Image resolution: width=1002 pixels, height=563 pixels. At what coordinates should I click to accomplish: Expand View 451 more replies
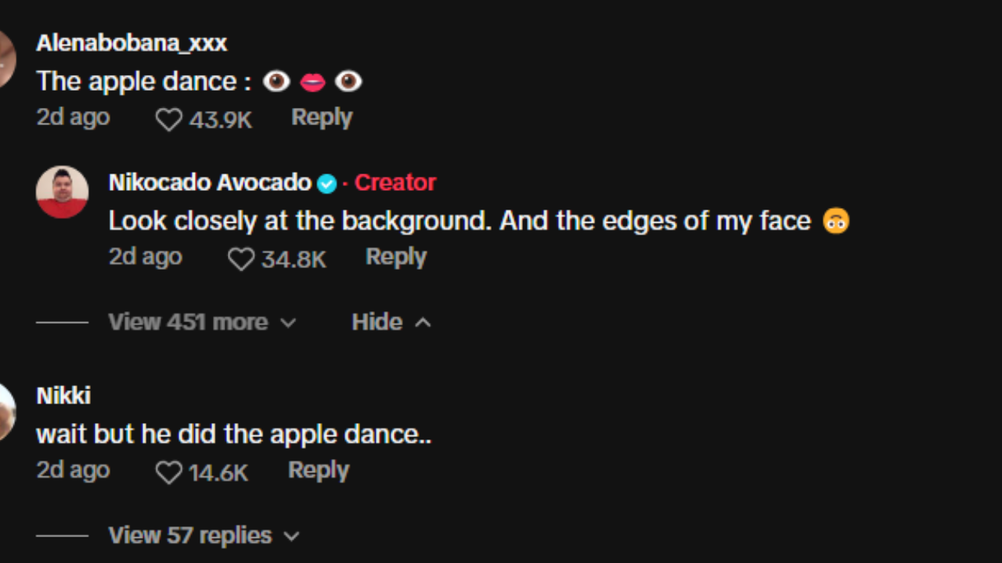(x=203, y=322)
